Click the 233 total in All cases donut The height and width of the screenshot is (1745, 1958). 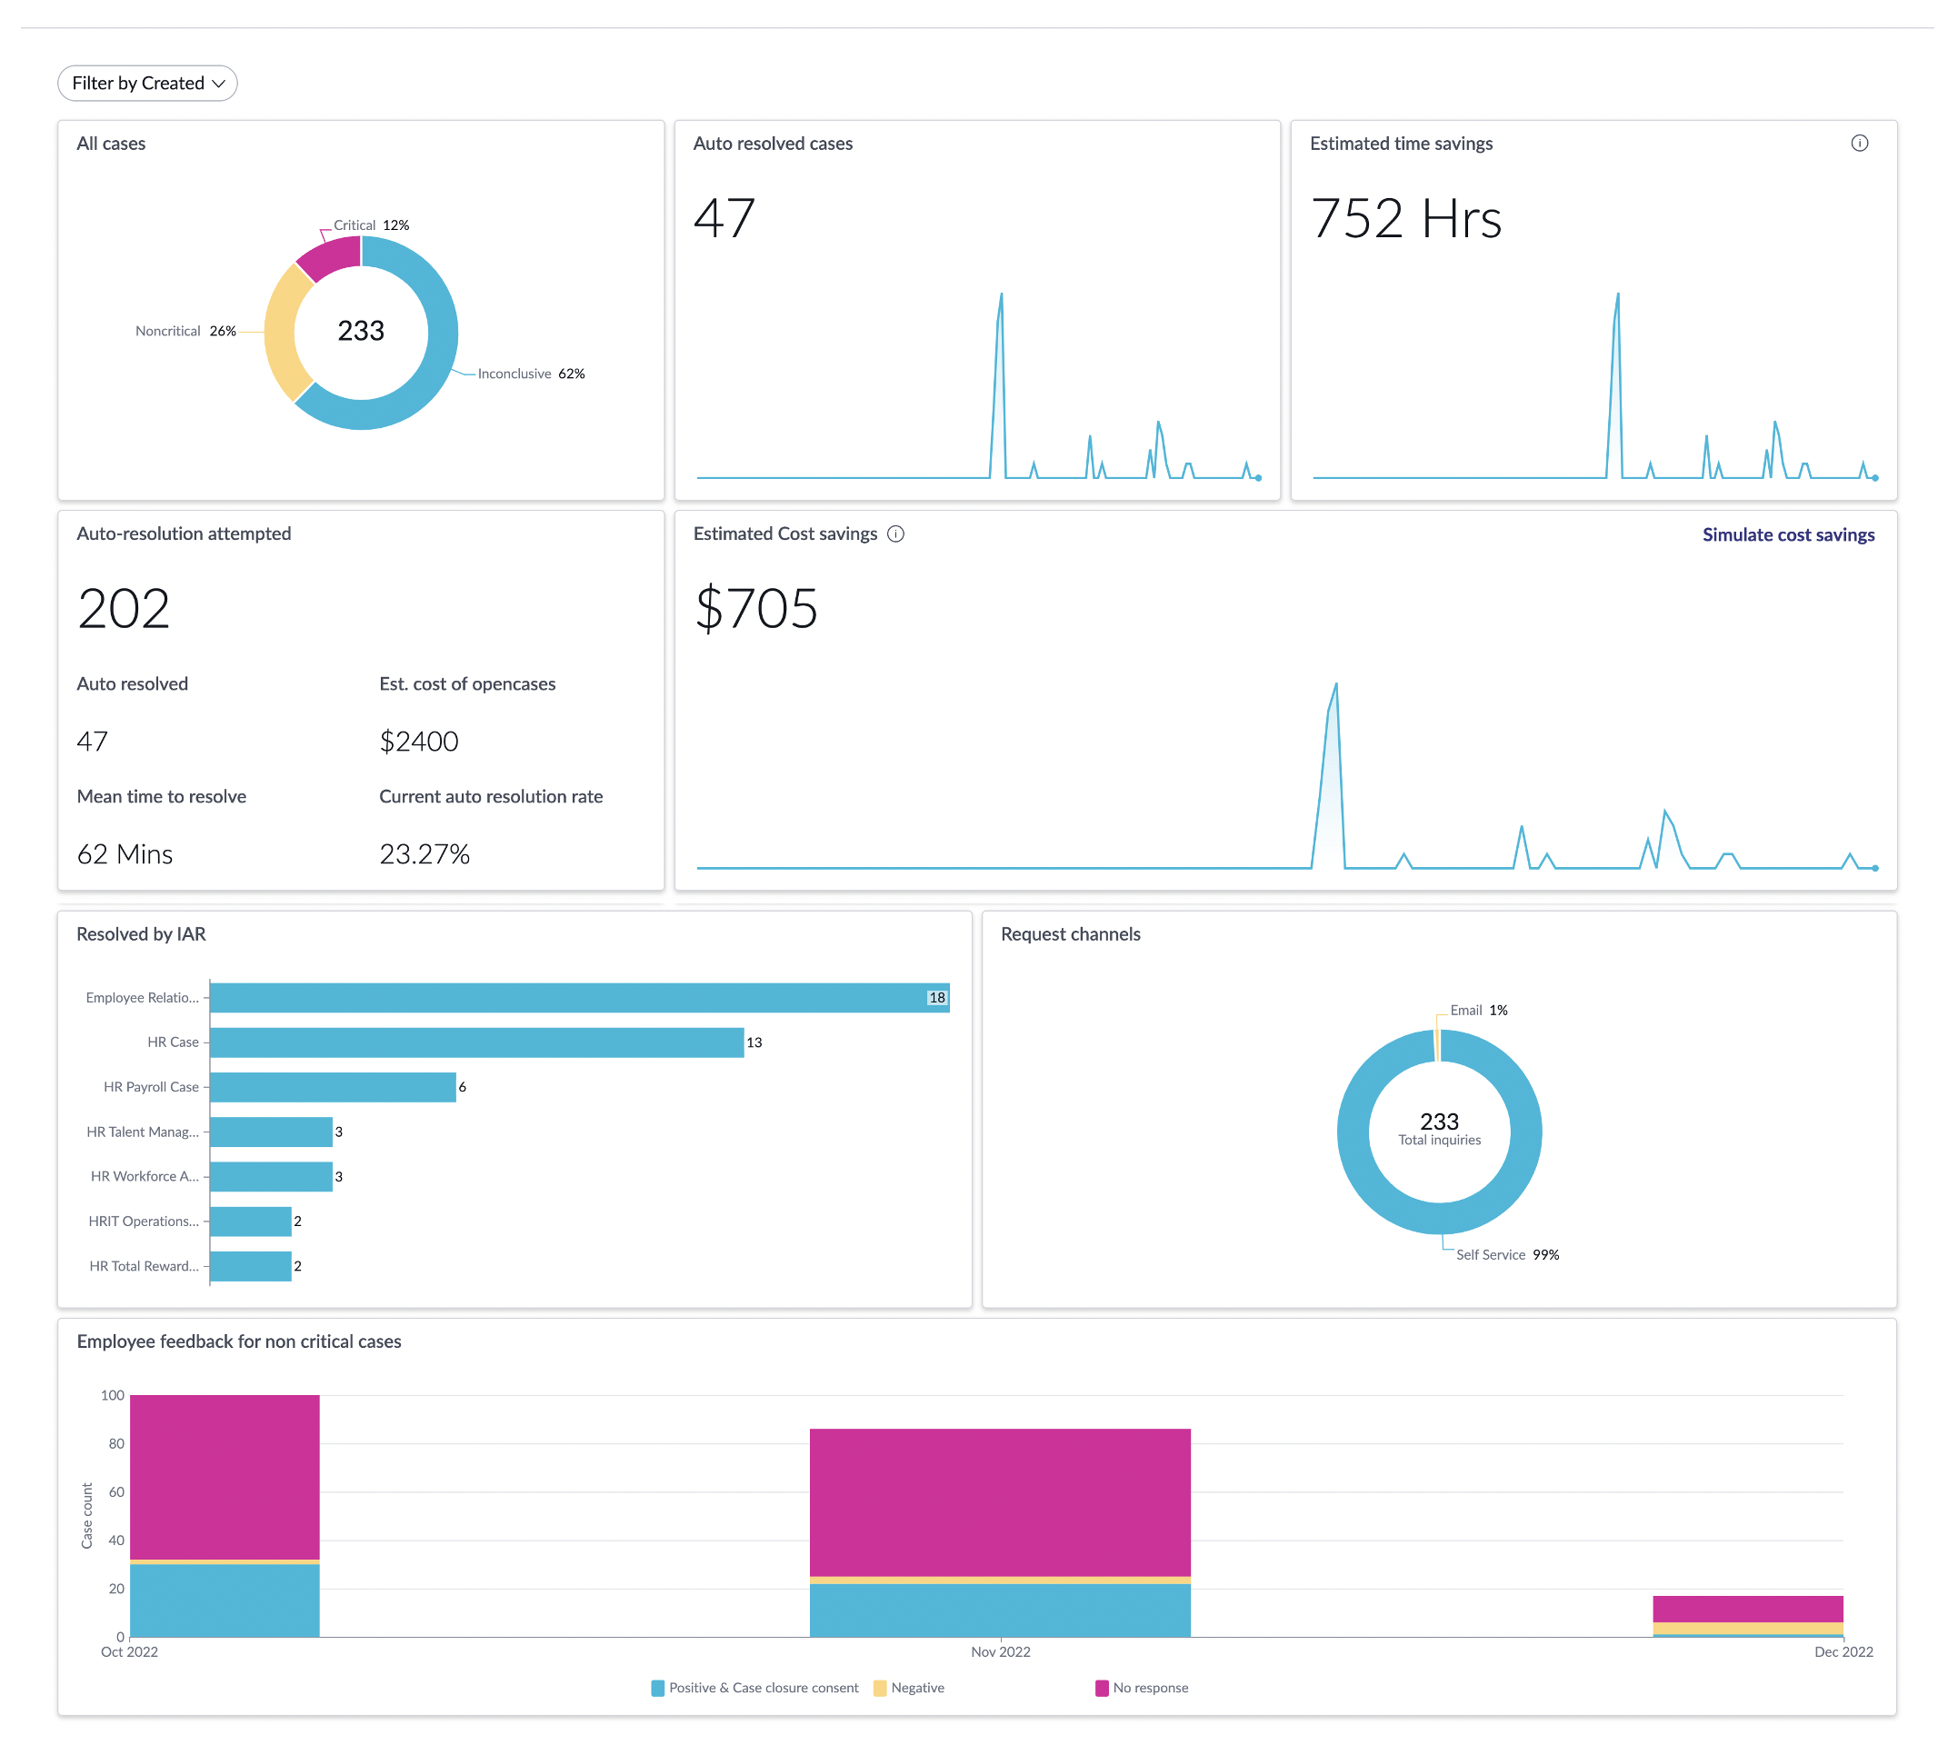361,331
